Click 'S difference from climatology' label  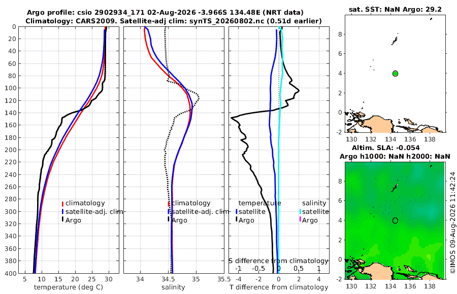click(278, 261)
